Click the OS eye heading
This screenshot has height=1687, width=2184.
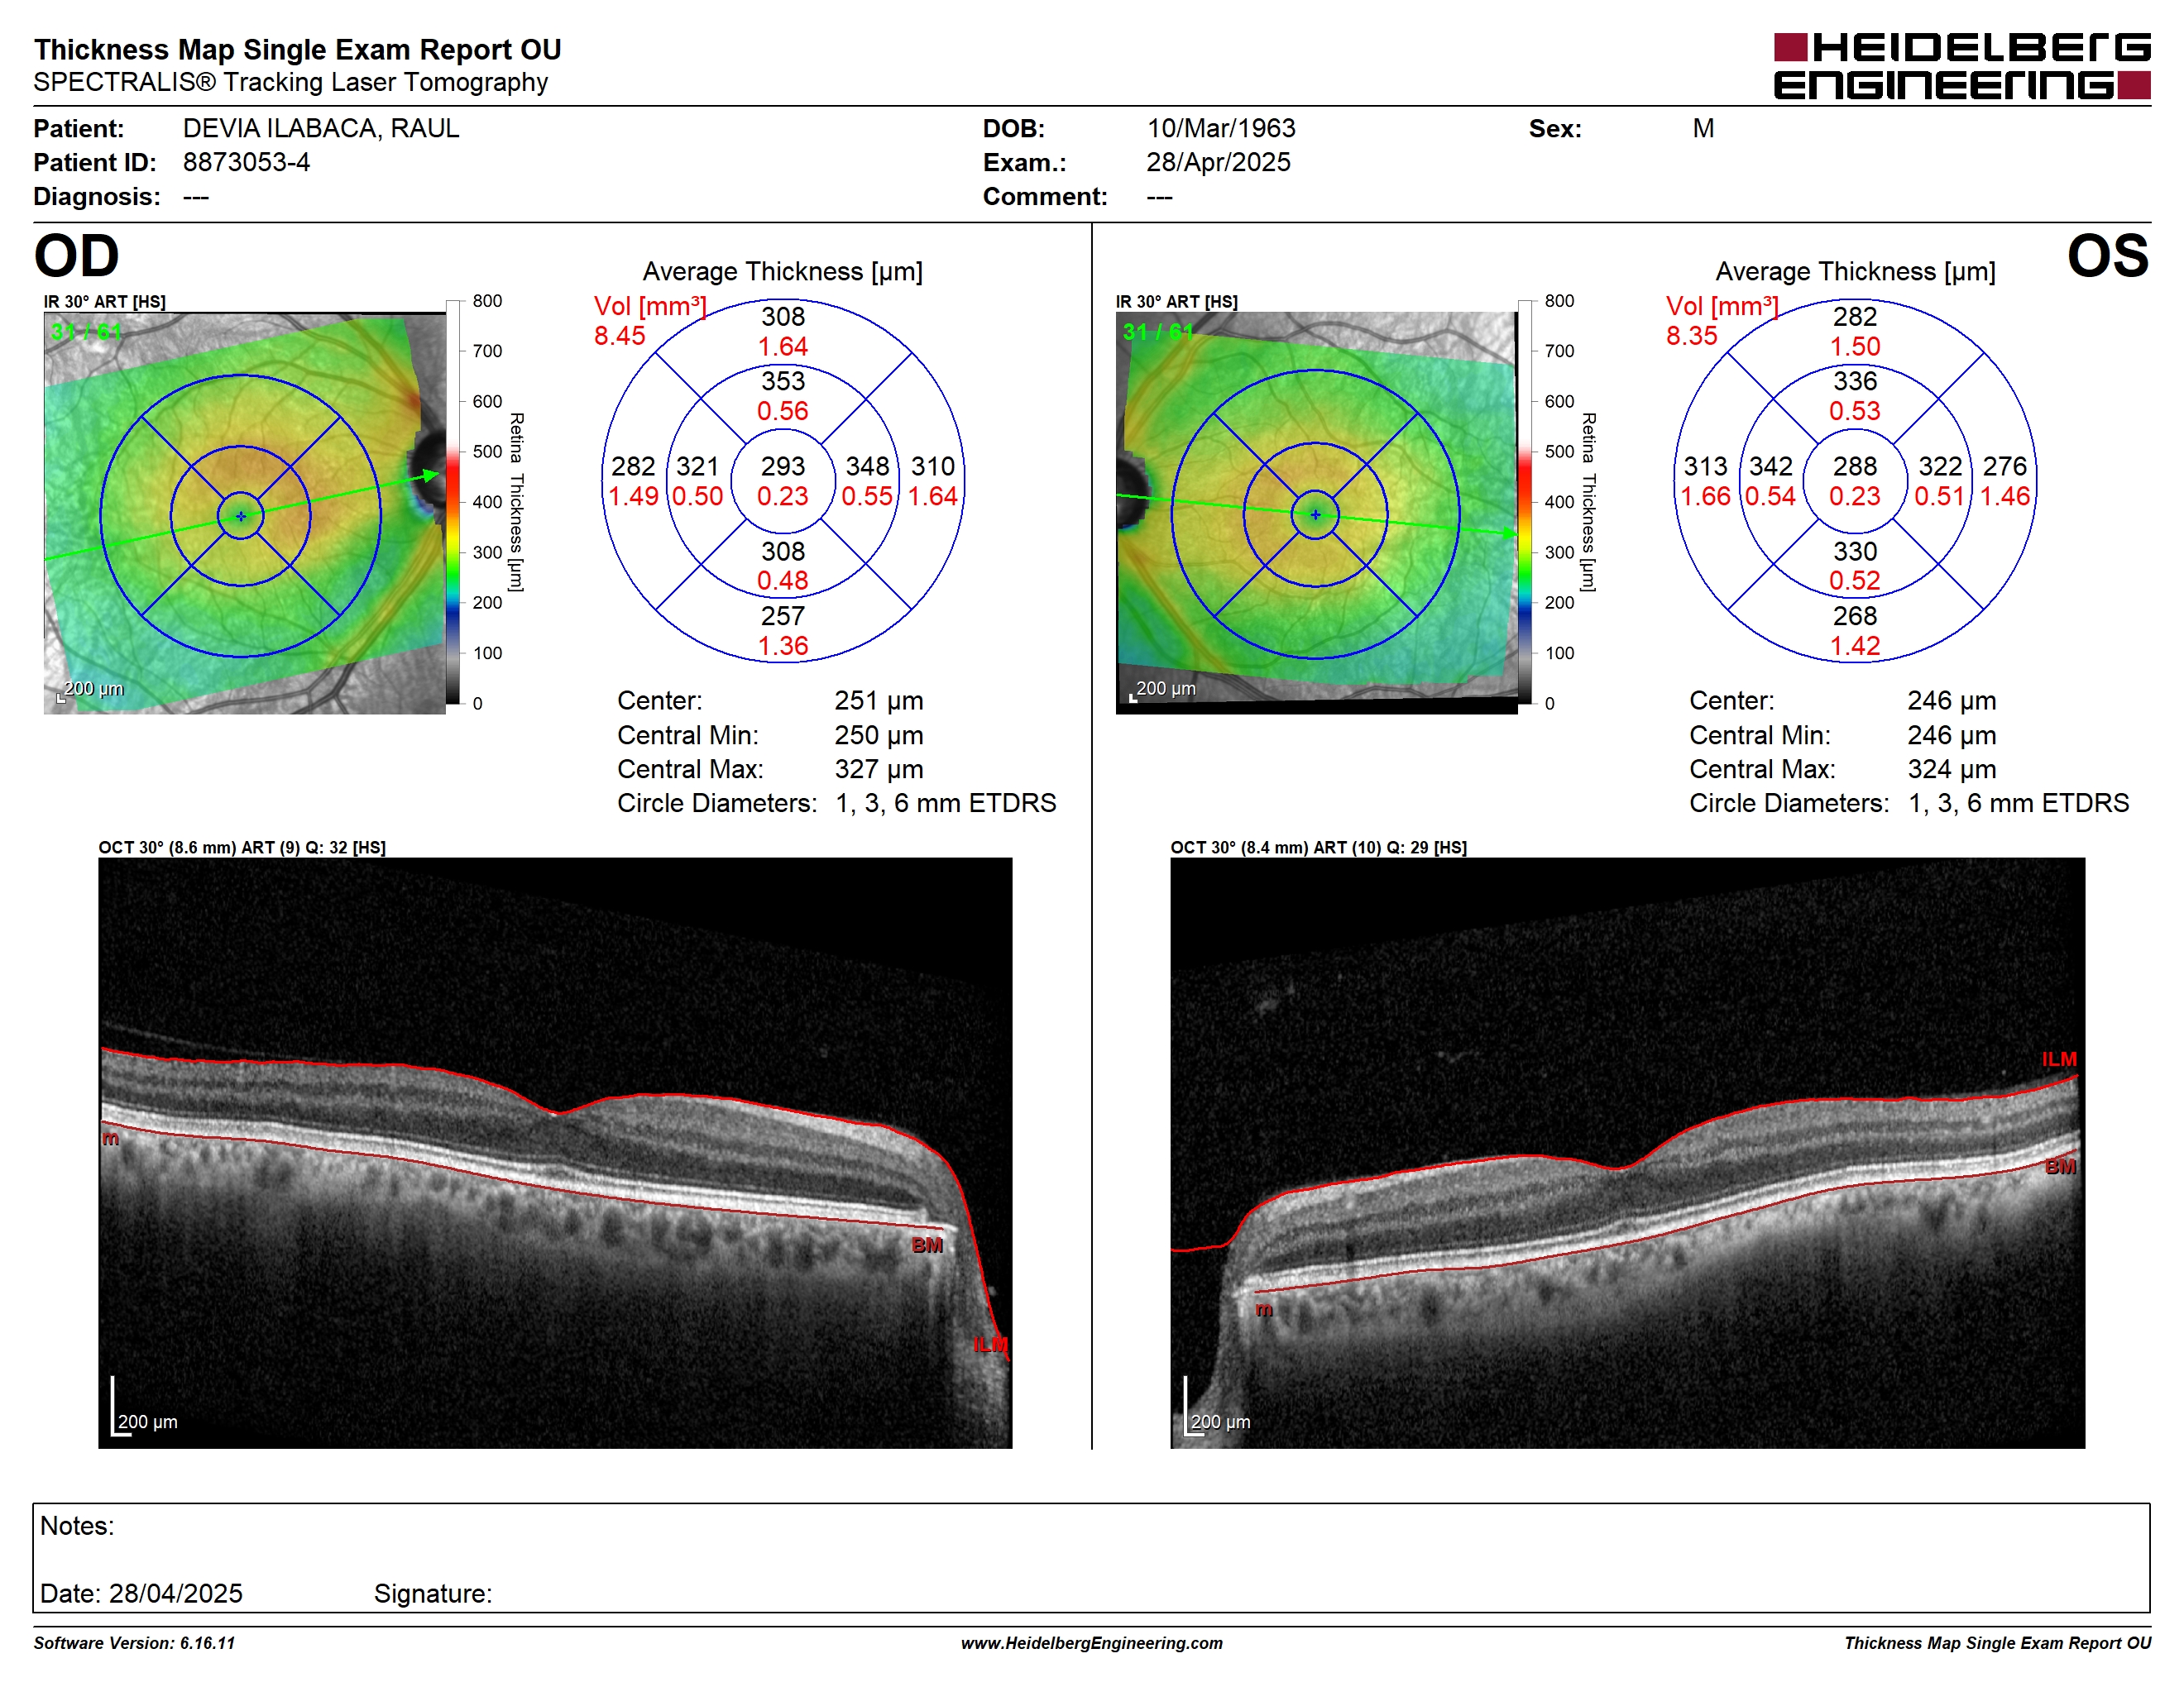pyautogui.click(x=2108, y=256)
